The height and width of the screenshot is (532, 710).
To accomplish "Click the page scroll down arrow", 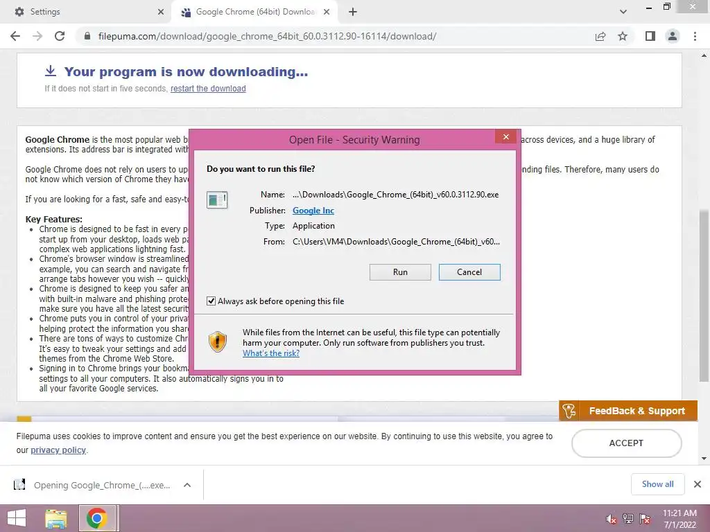I will (x=704, y=459).
